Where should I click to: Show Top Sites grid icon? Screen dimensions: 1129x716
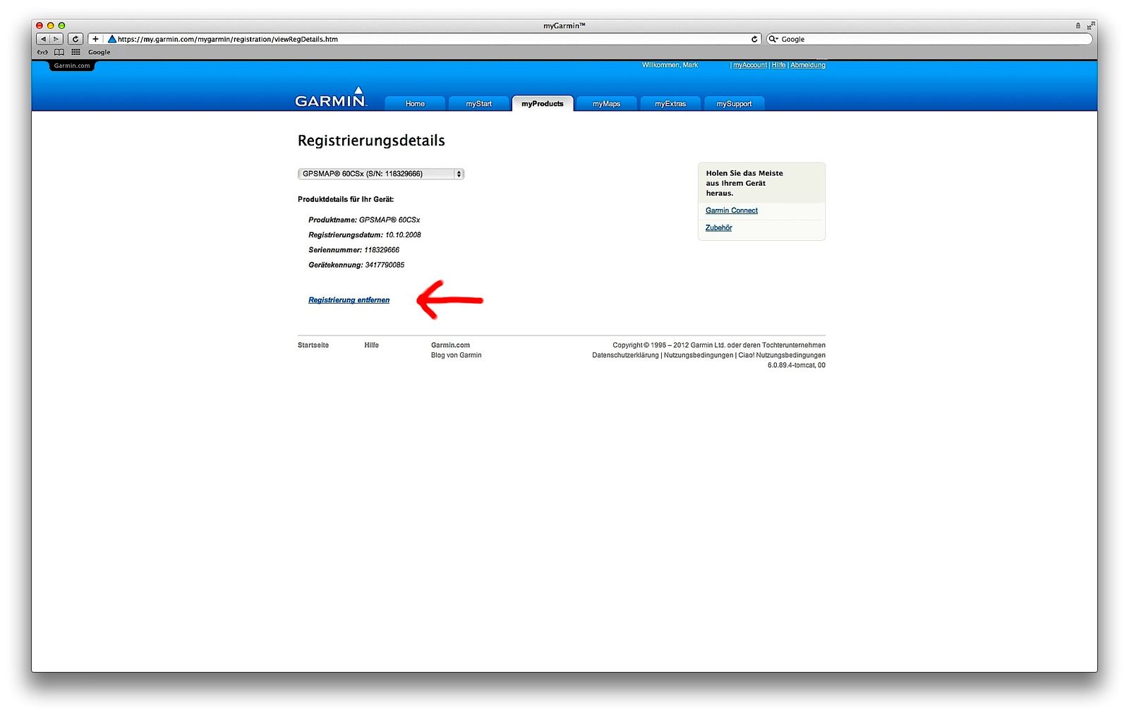(x=76, y=52)
